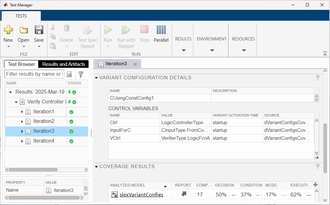Open the filter builder icon beside search field

point(69,74)
